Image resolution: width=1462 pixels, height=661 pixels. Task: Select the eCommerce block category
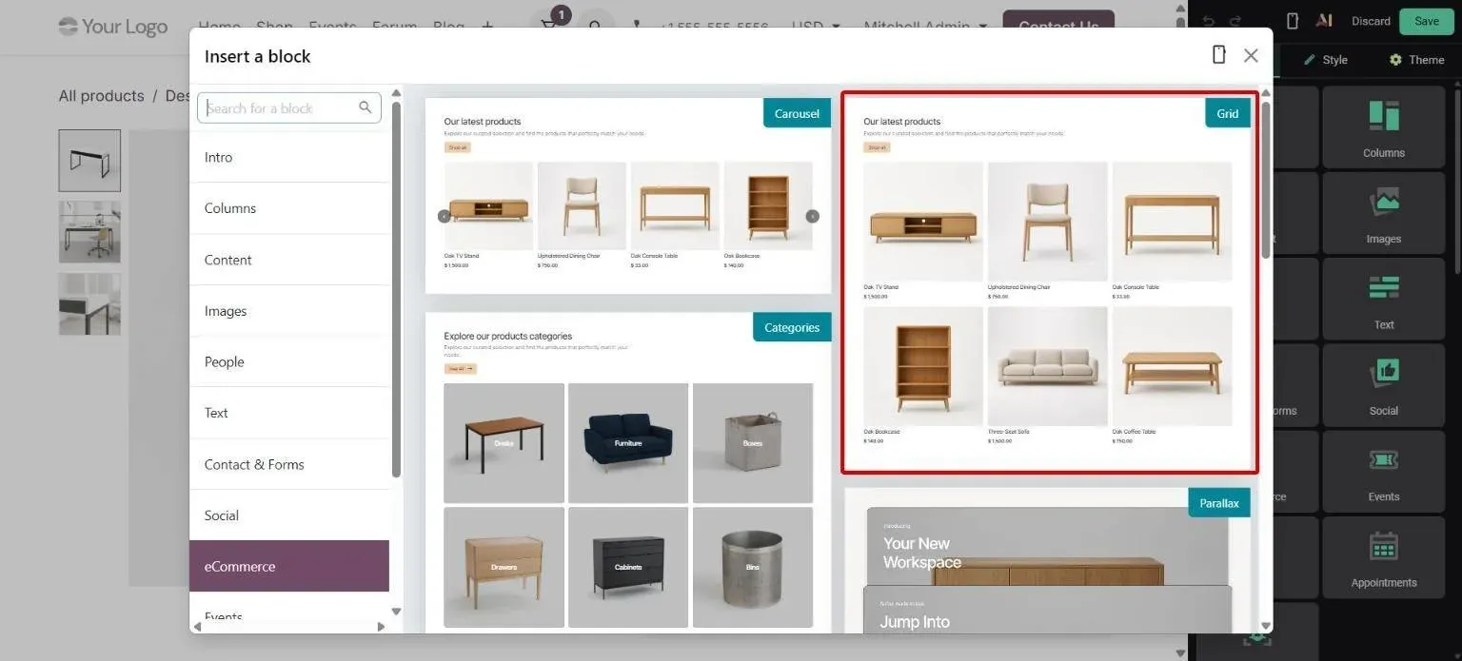(x=289, y=566)
